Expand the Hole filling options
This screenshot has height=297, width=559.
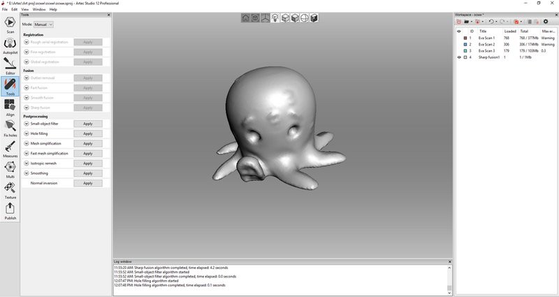point(26,133)
